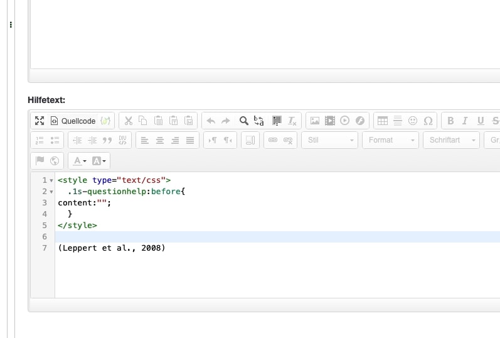The width and height of the screenshot is (500, 338).
Task: Open the Stil dropdown
Action: coord(330,140)
